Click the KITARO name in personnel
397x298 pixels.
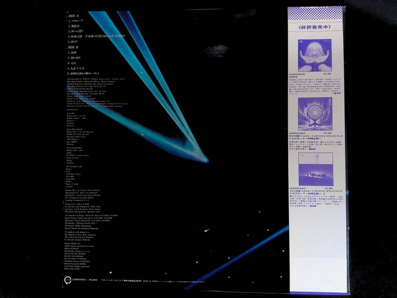click(x=71, y=113)
